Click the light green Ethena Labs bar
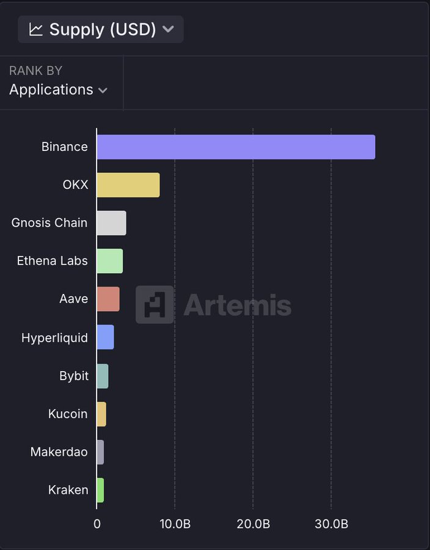430x550 pixels. click(x=110, y=261)
